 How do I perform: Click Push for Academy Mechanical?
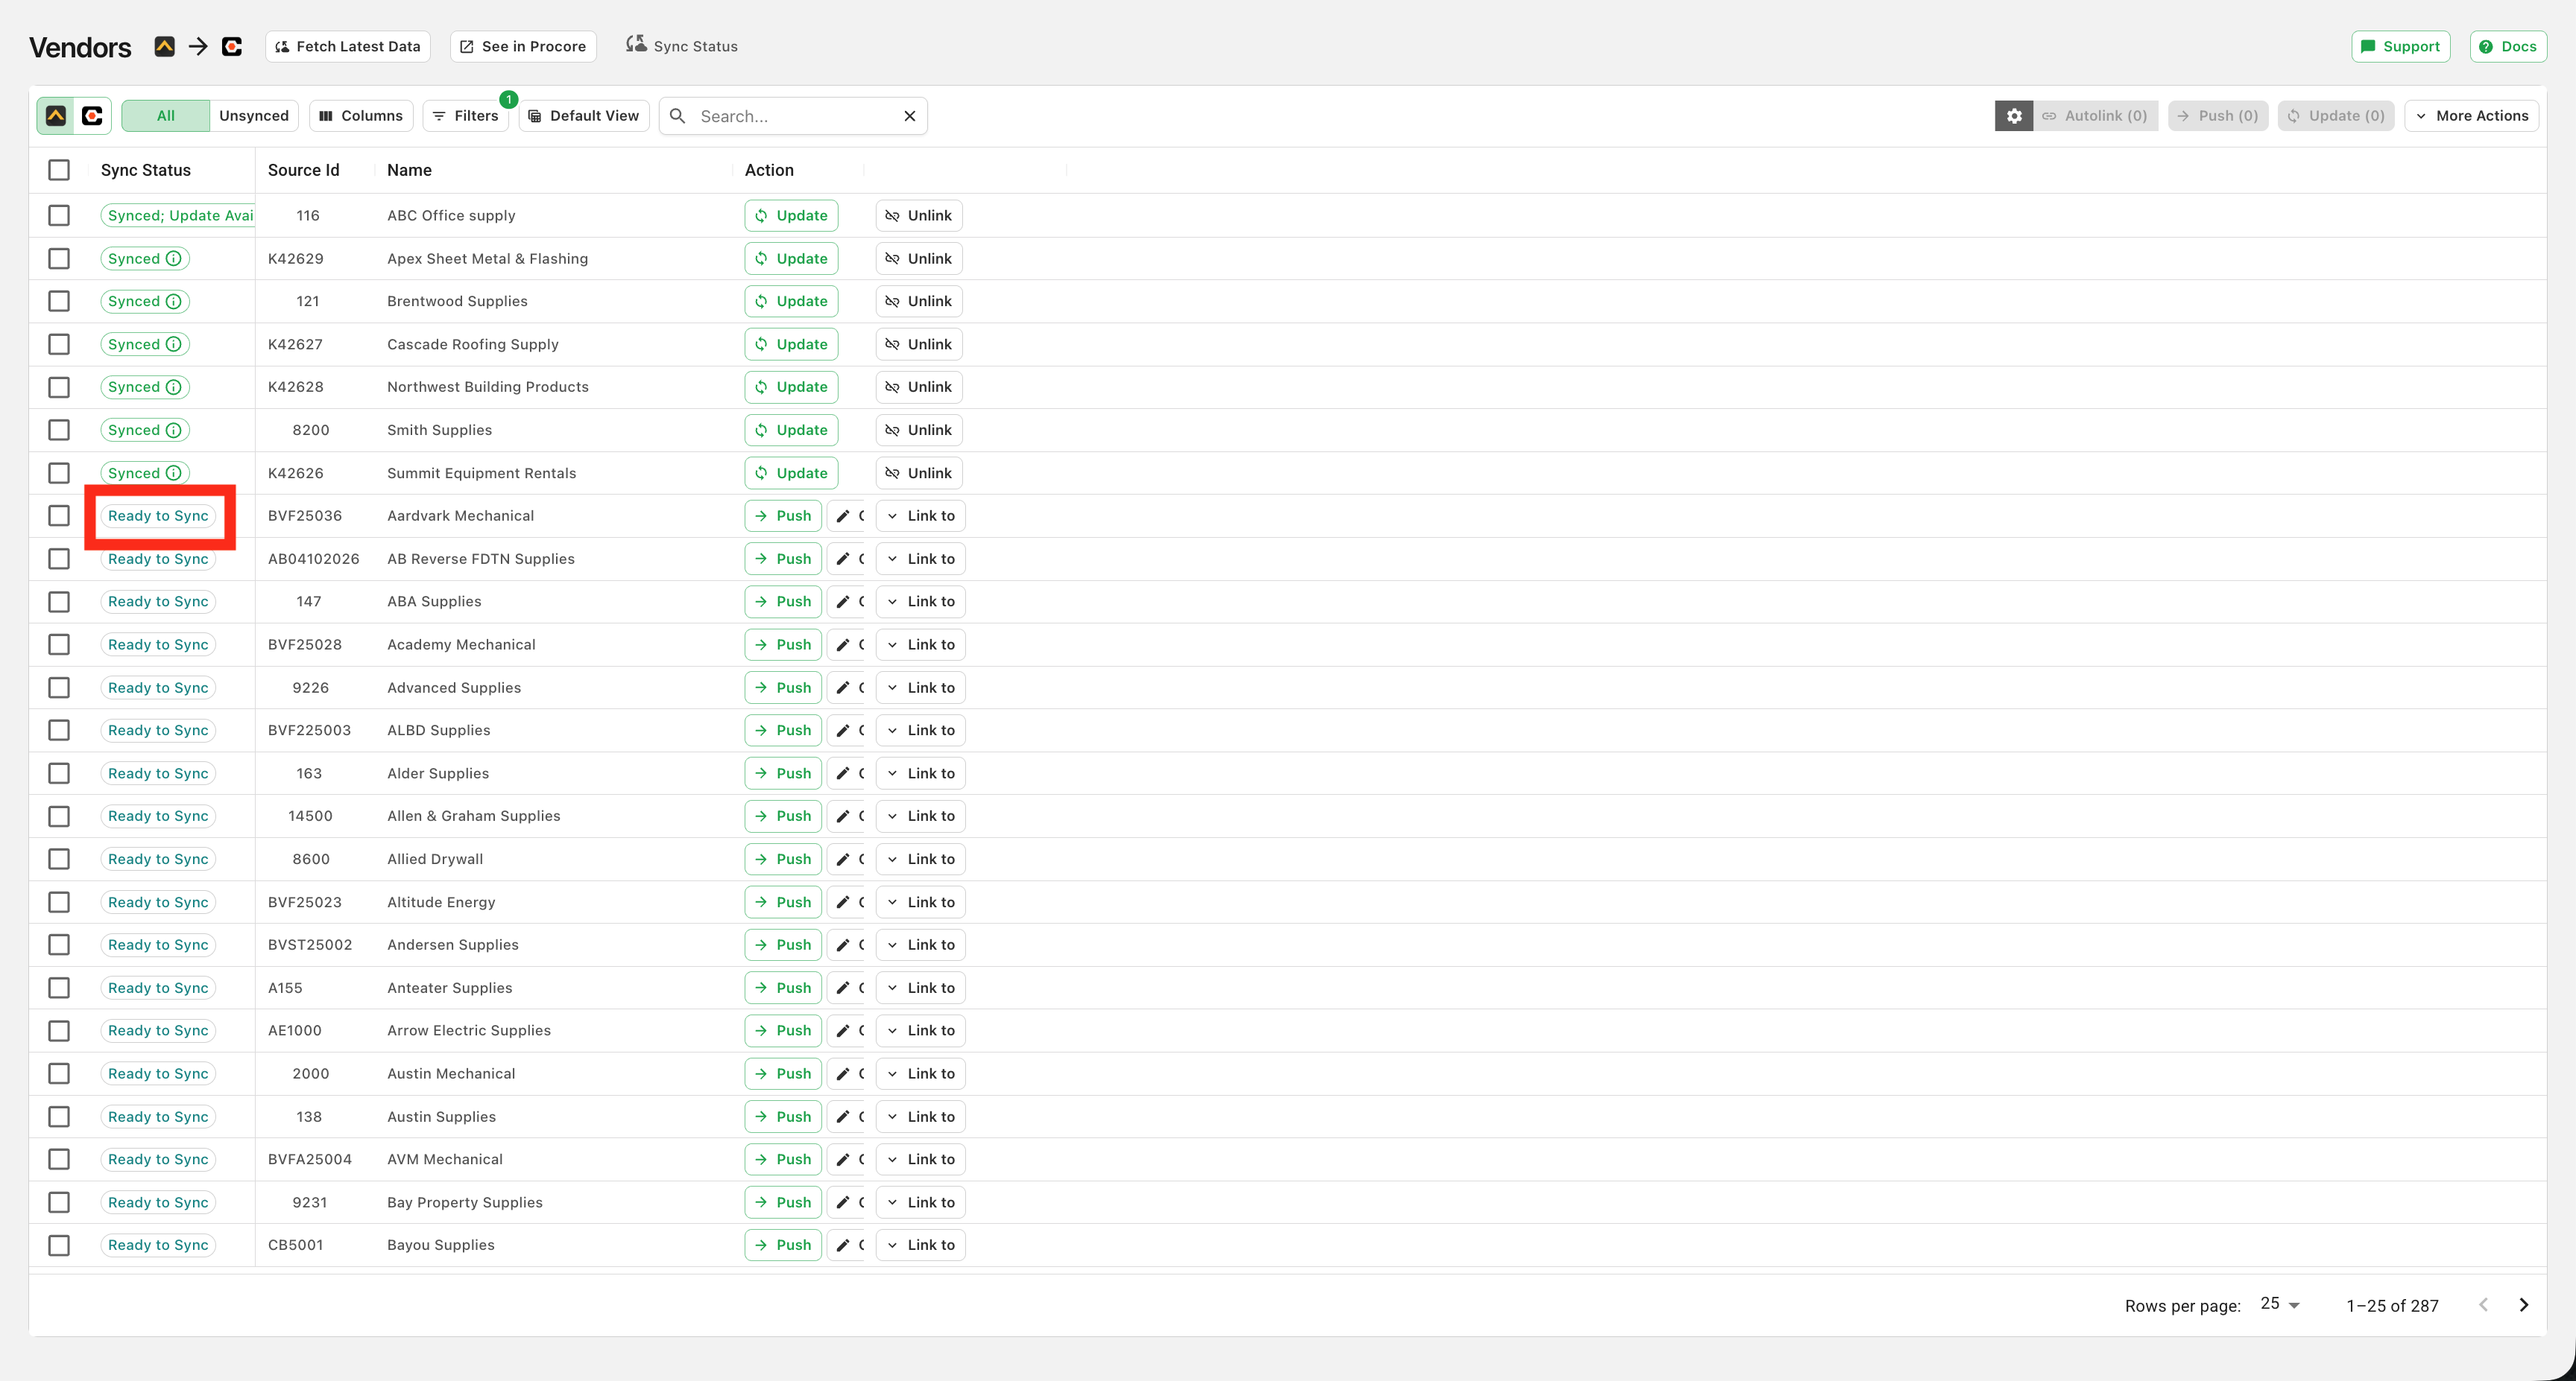coord(783,644)
